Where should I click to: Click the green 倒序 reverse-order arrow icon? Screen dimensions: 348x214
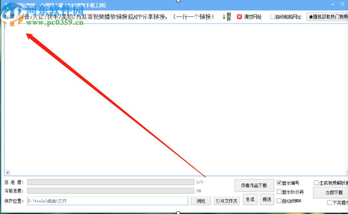224,17
